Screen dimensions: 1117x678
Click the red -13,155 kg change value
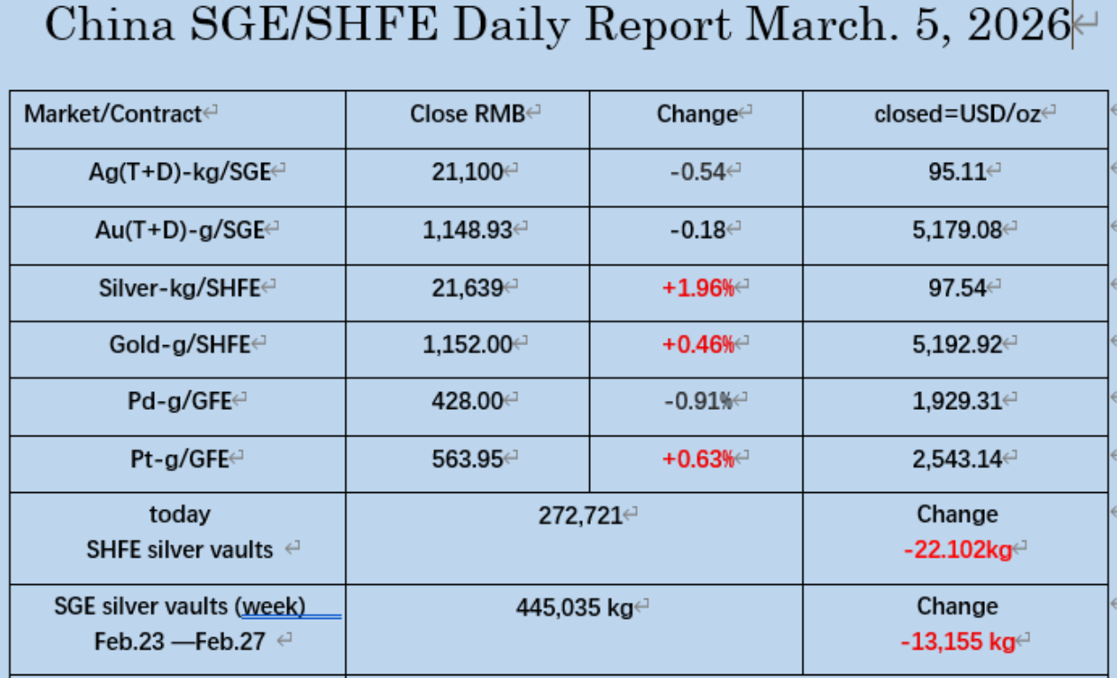[957, 642]
